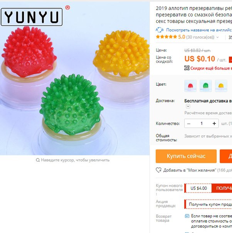Increase quantity with the plus button

point(214,123)
